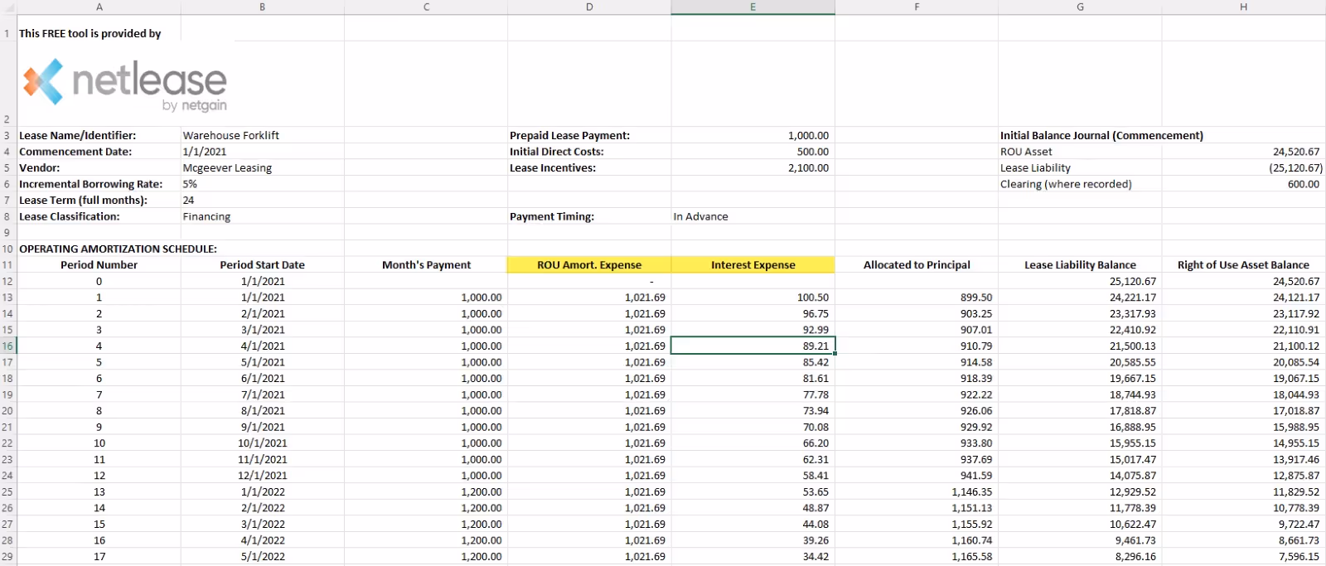This screenshot has height=566, width=1326.
Task: Select column E header
Action: click(753, 7)
